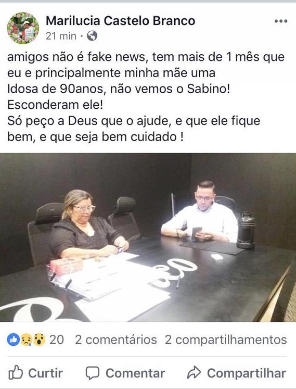Click the post text starting 'amigos não é fake'
This screenshot has width=296, height=389.
(x=146, y=97)
